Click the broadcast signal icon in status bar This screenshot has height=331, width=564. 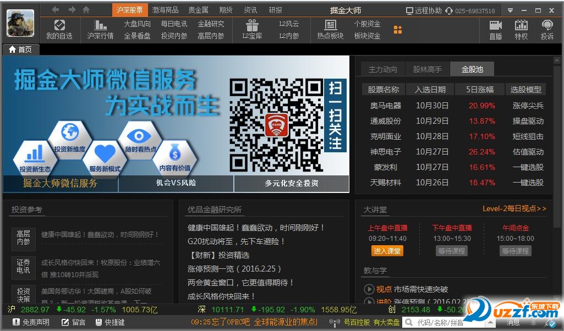click(x=335, y=322)
